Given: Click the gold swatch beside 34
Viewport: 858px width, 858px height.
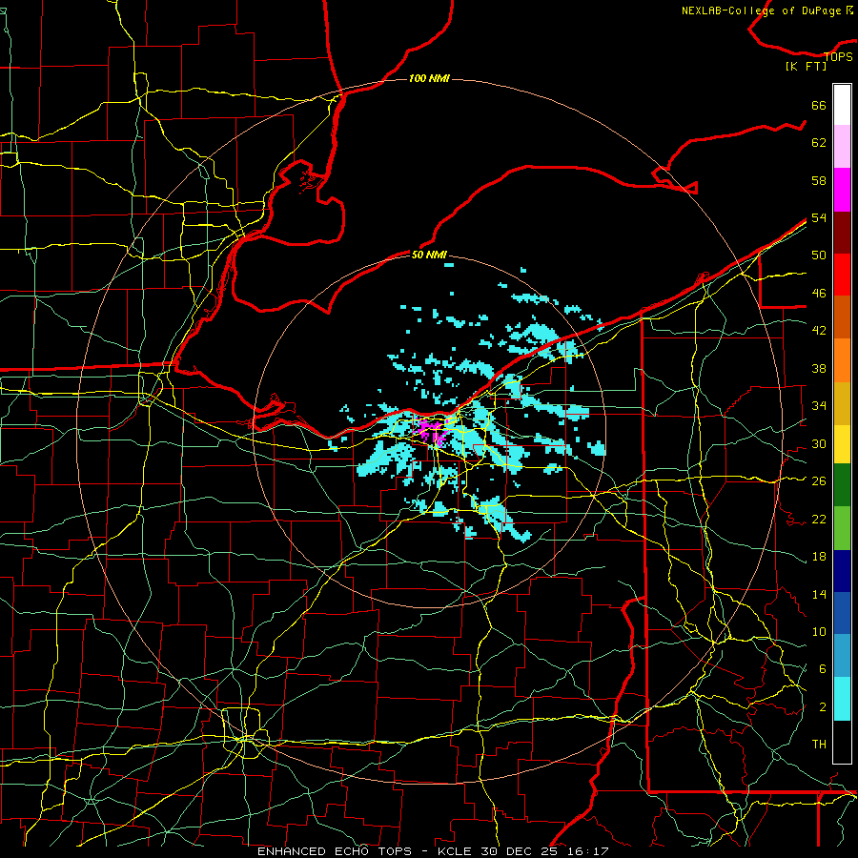Looking at the screenshot, I should click(842, 403).
